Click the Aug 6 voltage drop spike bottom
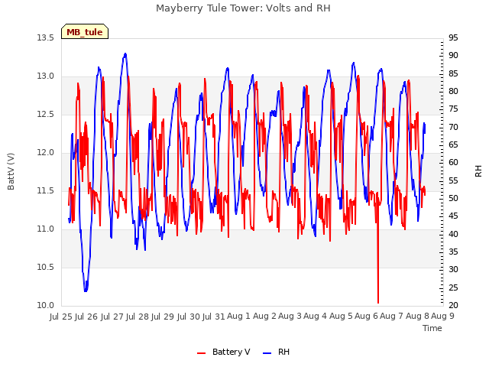The height and width of the screenshot is (367, 489). point(378,302)
